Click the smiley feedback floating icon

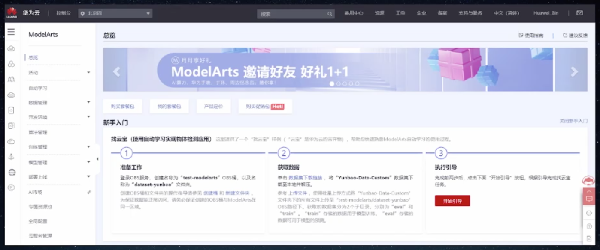[589, 213]
